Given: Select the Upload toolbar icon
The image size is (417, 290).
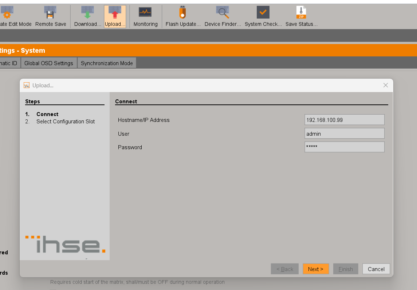Looking at the screenshot, I should pyautogui.click(x=115, y=13).
